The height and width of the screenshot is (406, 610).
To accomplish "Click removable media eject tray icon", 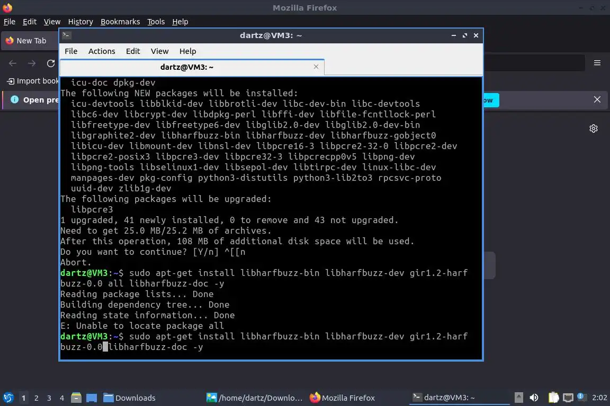I will pos(518,398).
